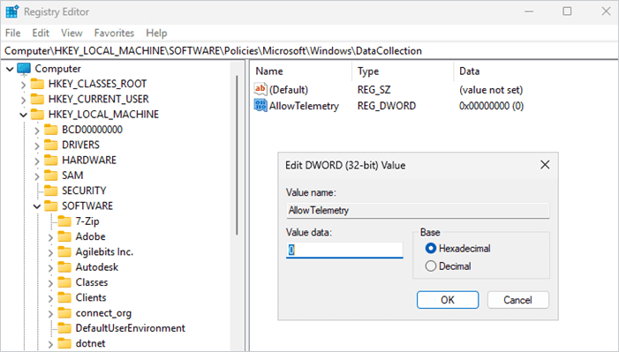This screenshot has width=619, height=352.
Task: Click the DRIVERS folder icon
Action: [x=51, y=146]
